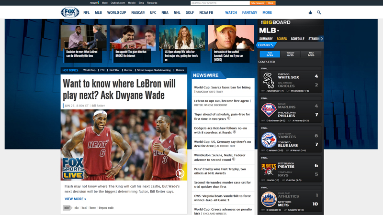Open the Outlook.com link
Image resolution: width=383 pixels, height=215 pixels.
click(x=118, y=3)
